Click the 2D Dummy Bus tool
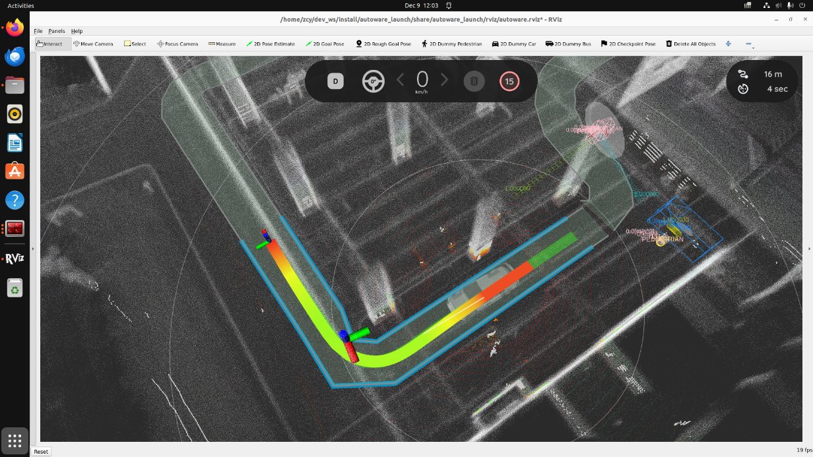The image size is (813, 457). tap(568, 44)
